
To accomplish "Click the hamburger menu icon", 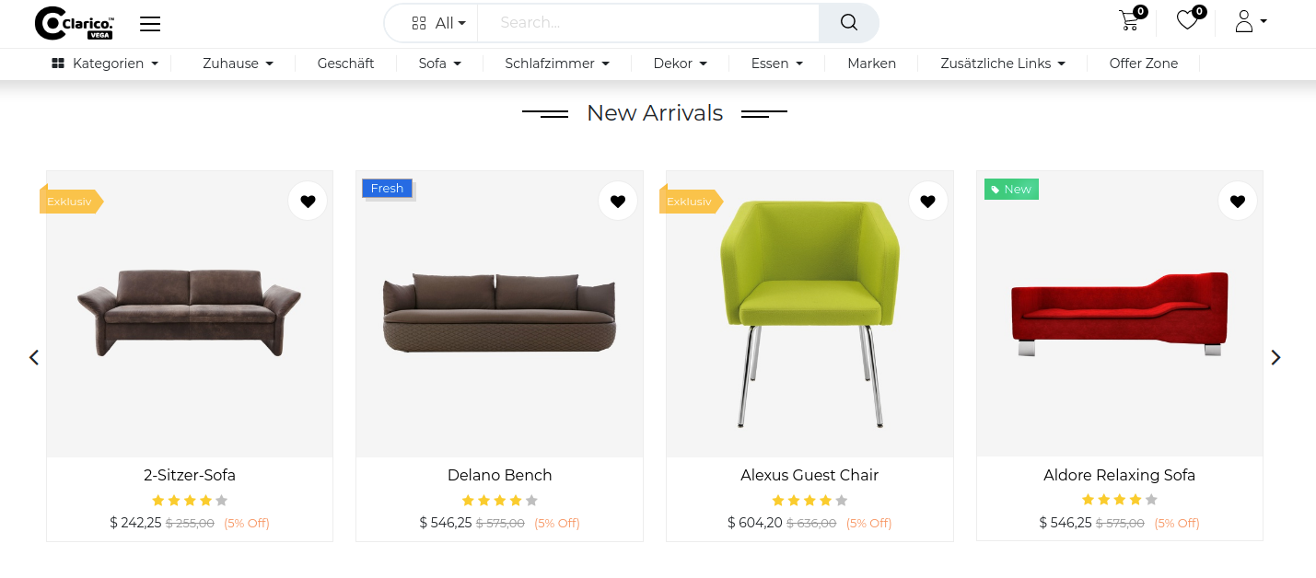I will pos(150,24).
